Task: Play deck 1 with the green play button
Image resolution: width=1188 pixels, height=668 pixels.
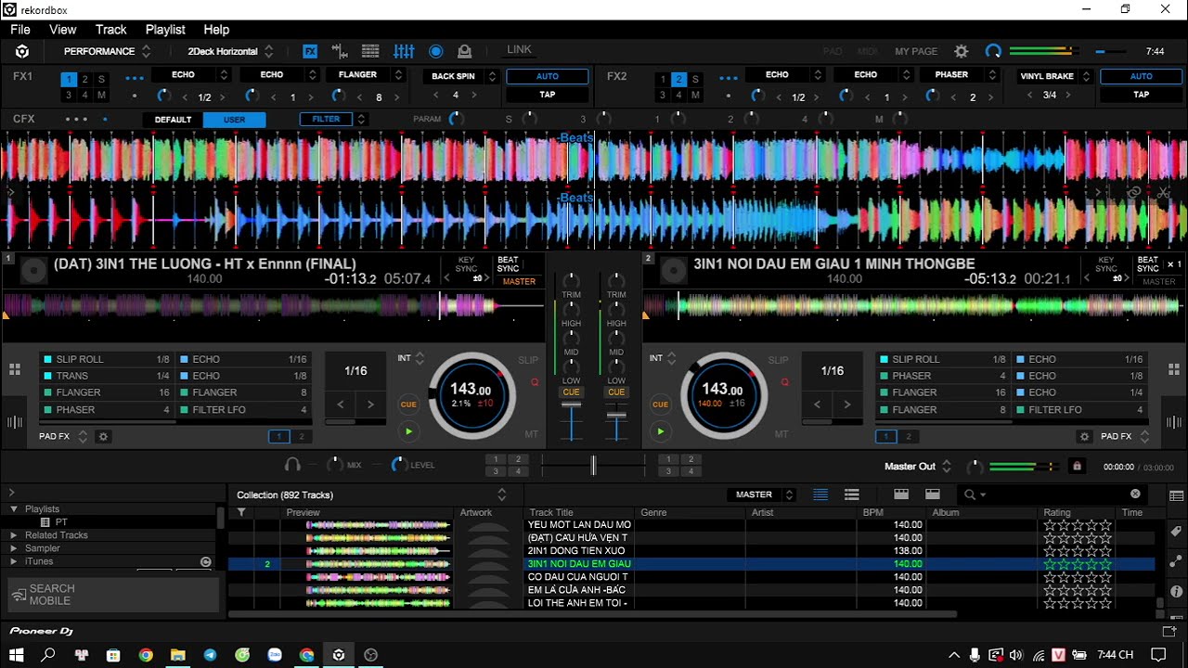Action: coord(408,431)
